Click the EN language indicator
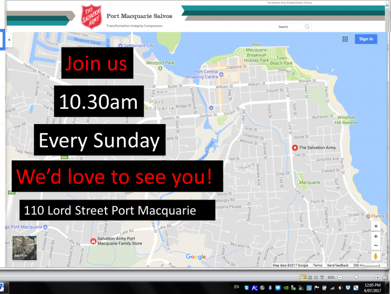This screenshot has height=294, width=391. tap(237, 287)
